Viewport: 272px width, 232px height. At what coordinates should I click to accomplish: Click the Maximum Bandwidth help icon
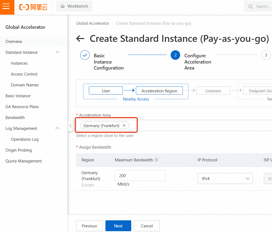point(157,160)
